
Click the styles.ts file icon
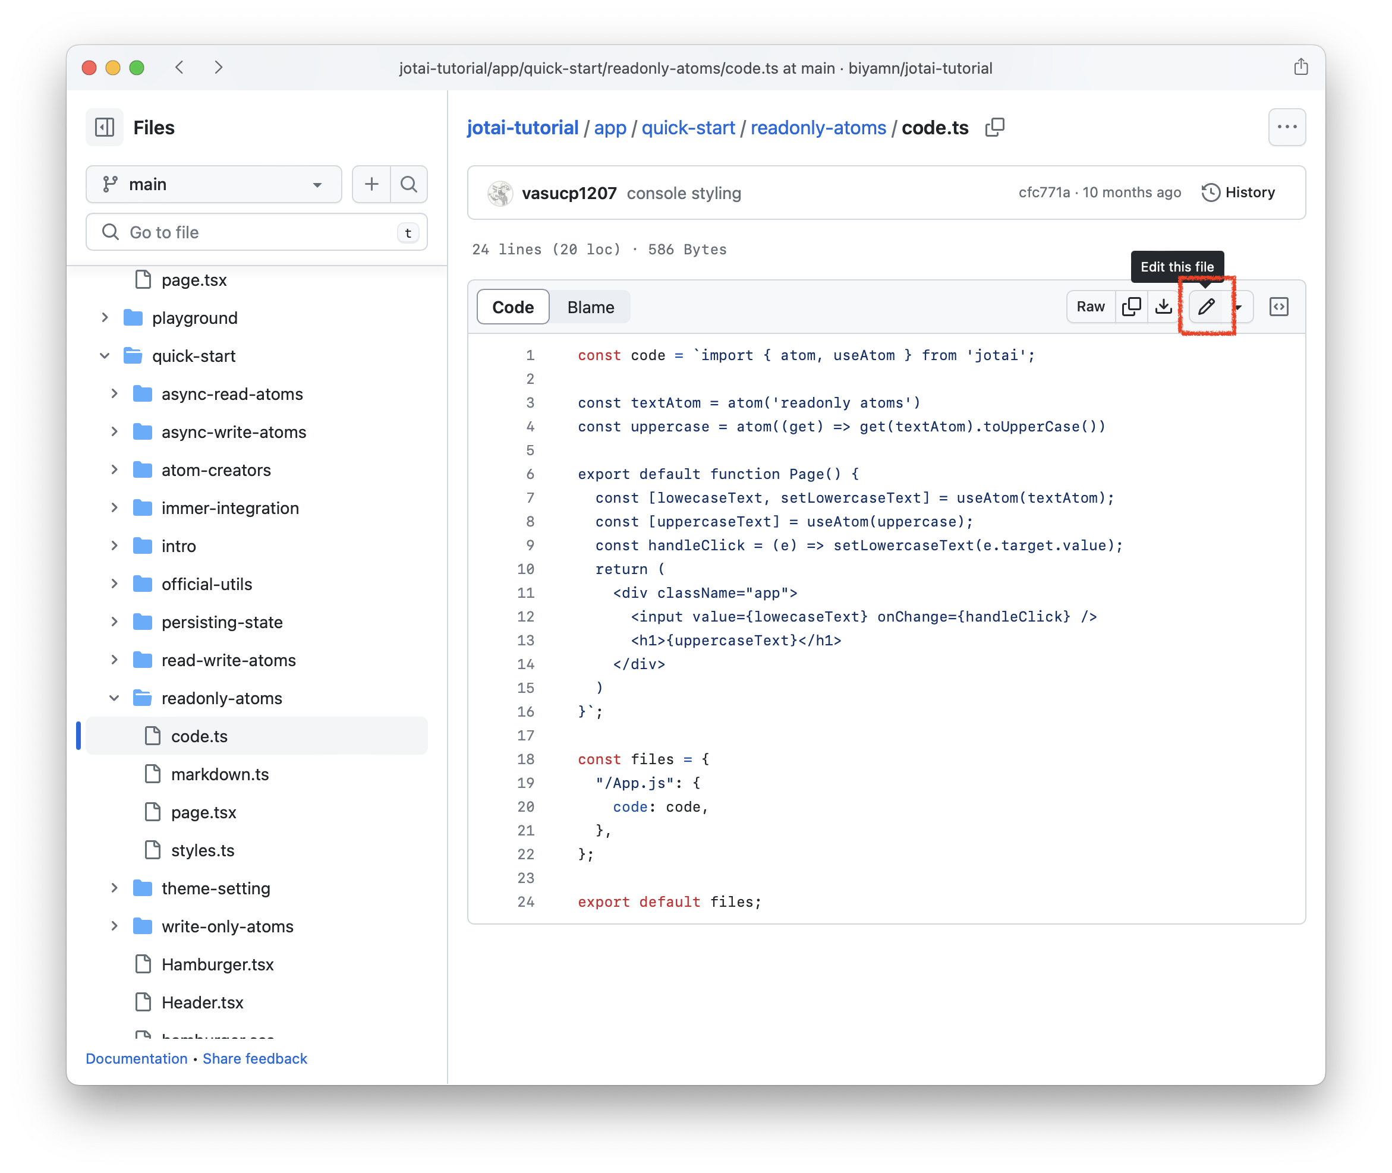pos(153,850)
